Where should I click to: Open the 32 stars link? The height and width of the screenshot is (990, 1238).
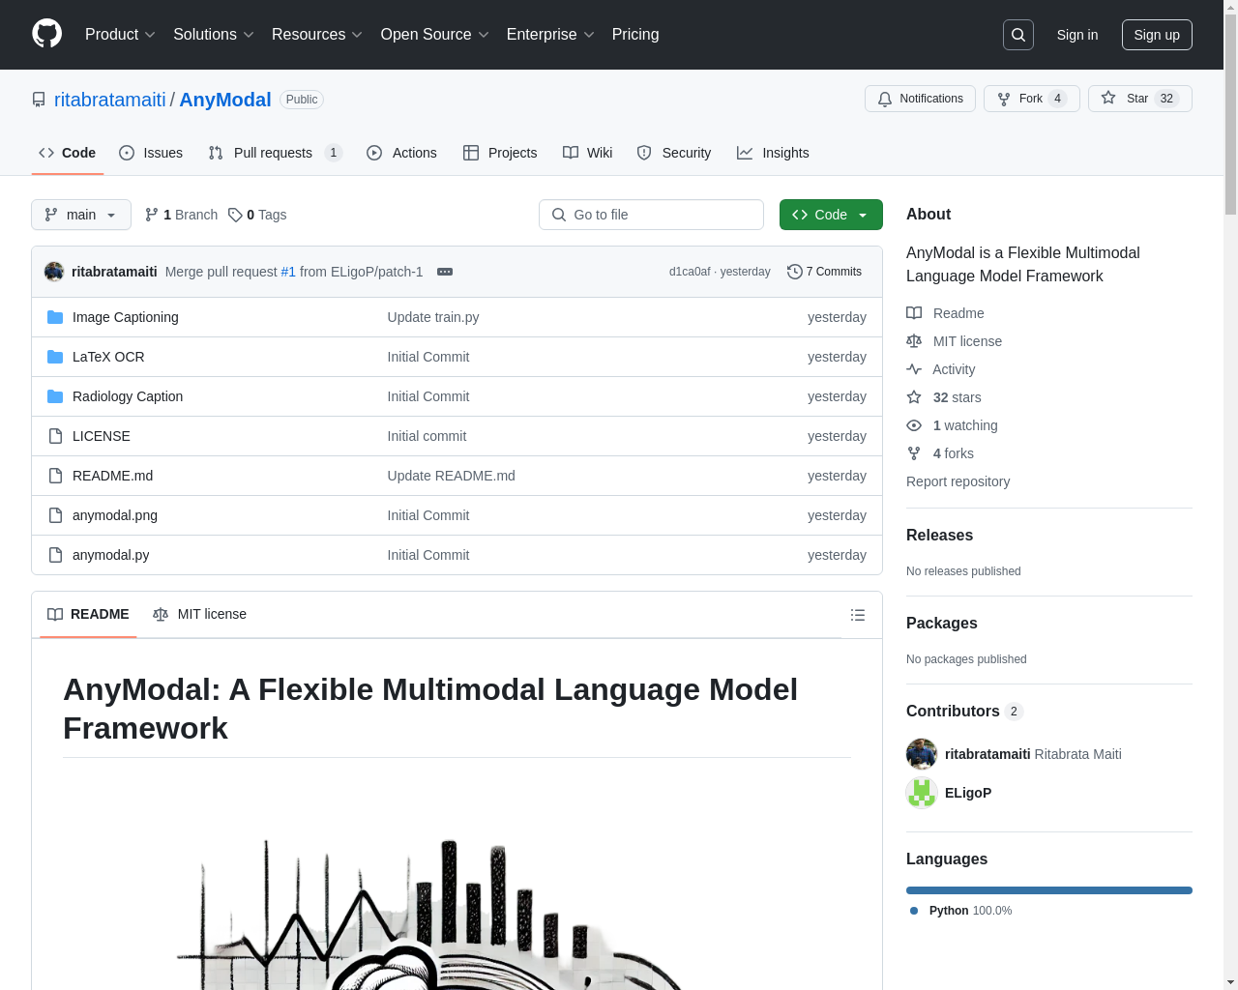coord(944,397)
